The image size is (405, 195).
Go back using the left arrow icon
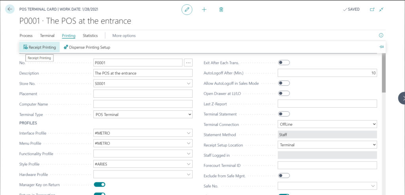pos(10,9)
